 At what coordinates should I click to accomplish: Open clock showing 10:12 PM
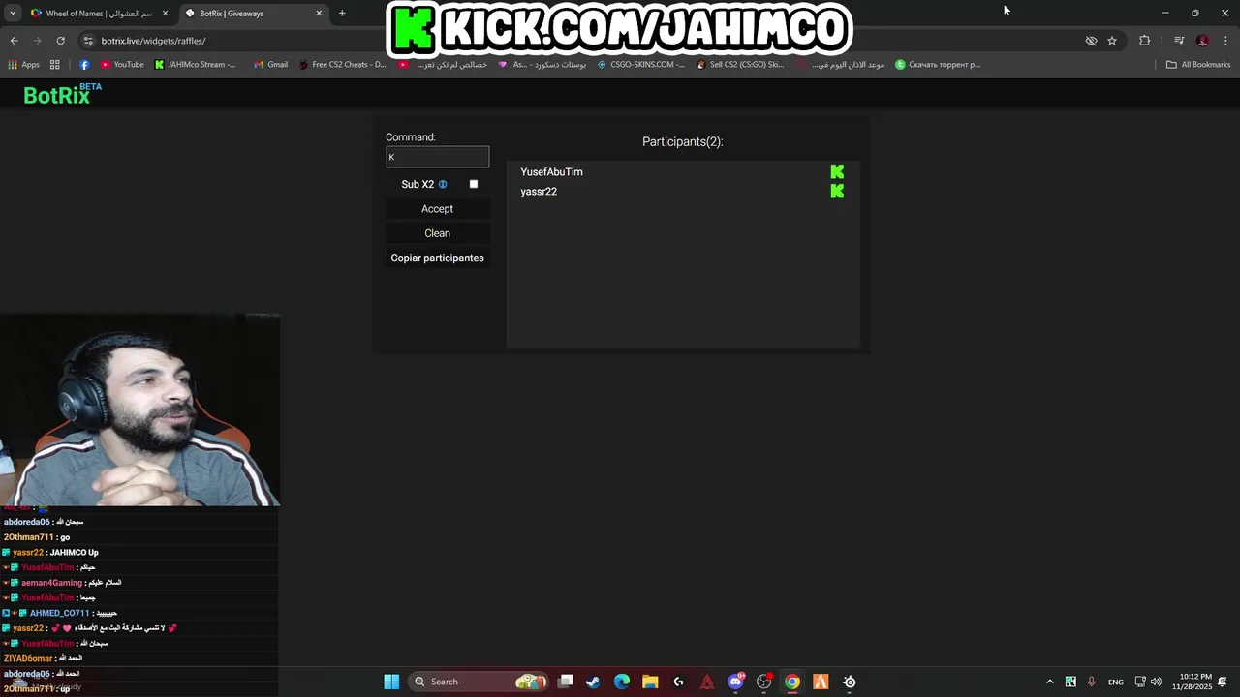pos(1192,682)
